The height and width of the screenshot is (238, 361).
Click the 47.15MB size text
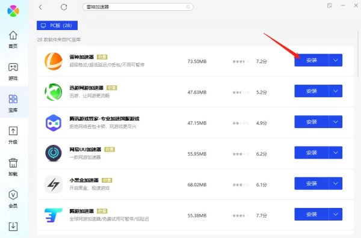point(197,123)
